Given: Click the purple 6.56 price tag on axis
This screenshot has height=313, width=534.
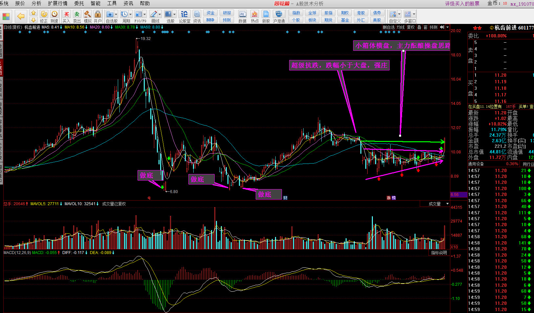Looking at the screenshot, I should pos(459,194).
